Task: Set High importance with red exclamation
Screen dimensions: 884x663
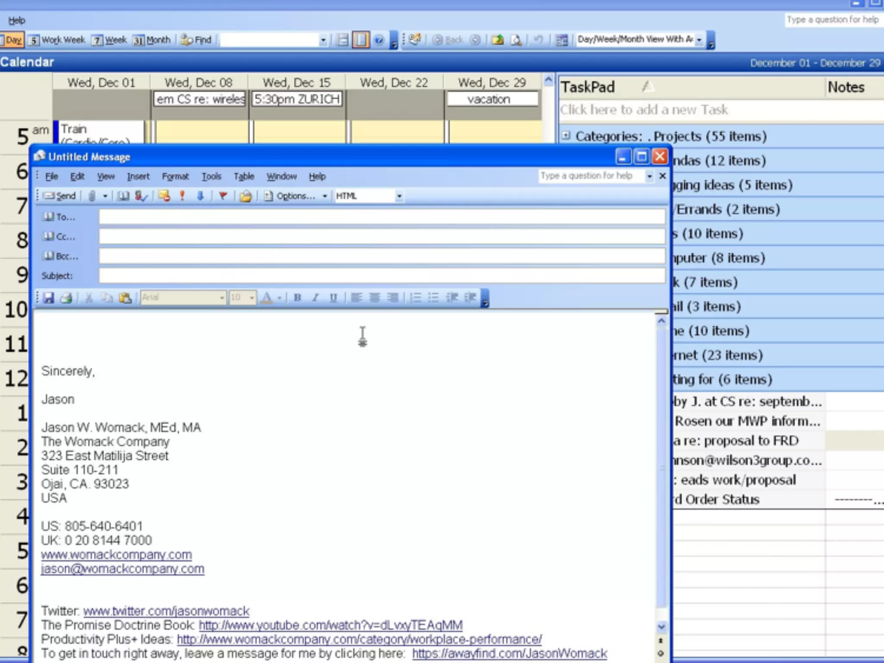Action: [182, 196]
